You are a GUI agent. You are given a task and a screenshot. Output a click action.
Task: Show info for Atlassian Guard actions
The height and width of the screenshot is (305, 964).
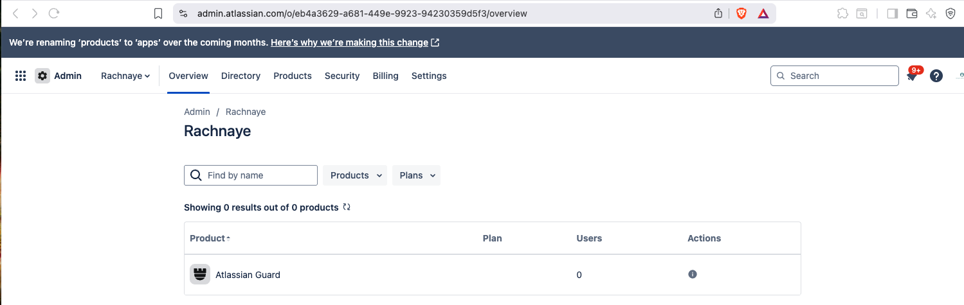coord(693,274)
